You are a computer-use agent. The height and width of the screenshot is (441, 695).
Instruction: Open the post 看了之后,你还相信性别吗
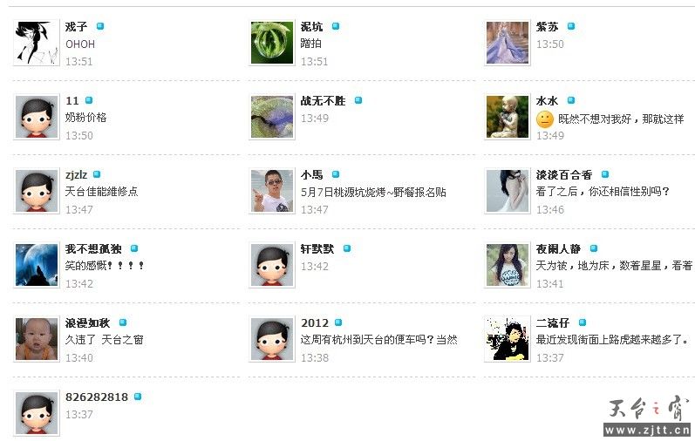pyautogui.click(x=603, y=192)
